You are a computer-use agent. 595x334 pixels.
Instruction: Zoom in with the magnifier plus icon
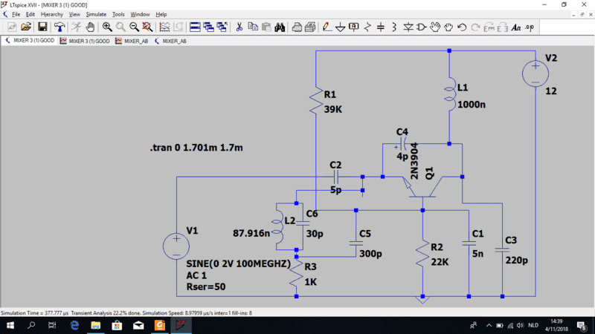click(x=107, y=27)
